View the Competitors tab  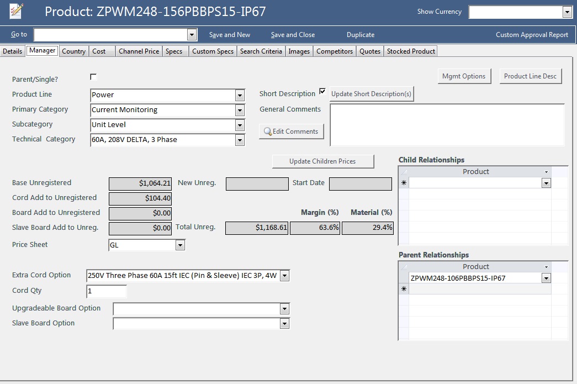335,51
